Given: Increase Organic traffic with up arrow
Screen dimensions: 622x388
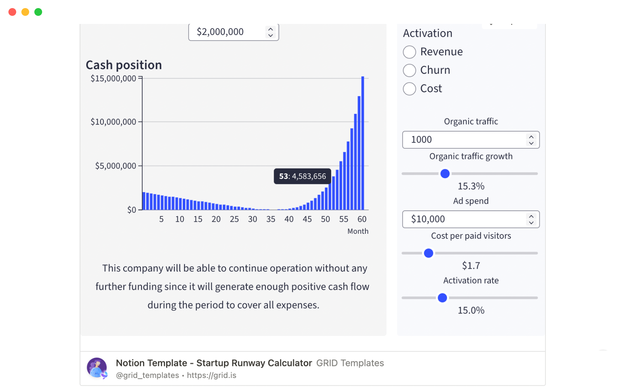Looking at the screenshot, I should pyautogui.click(x=531, y=137).
